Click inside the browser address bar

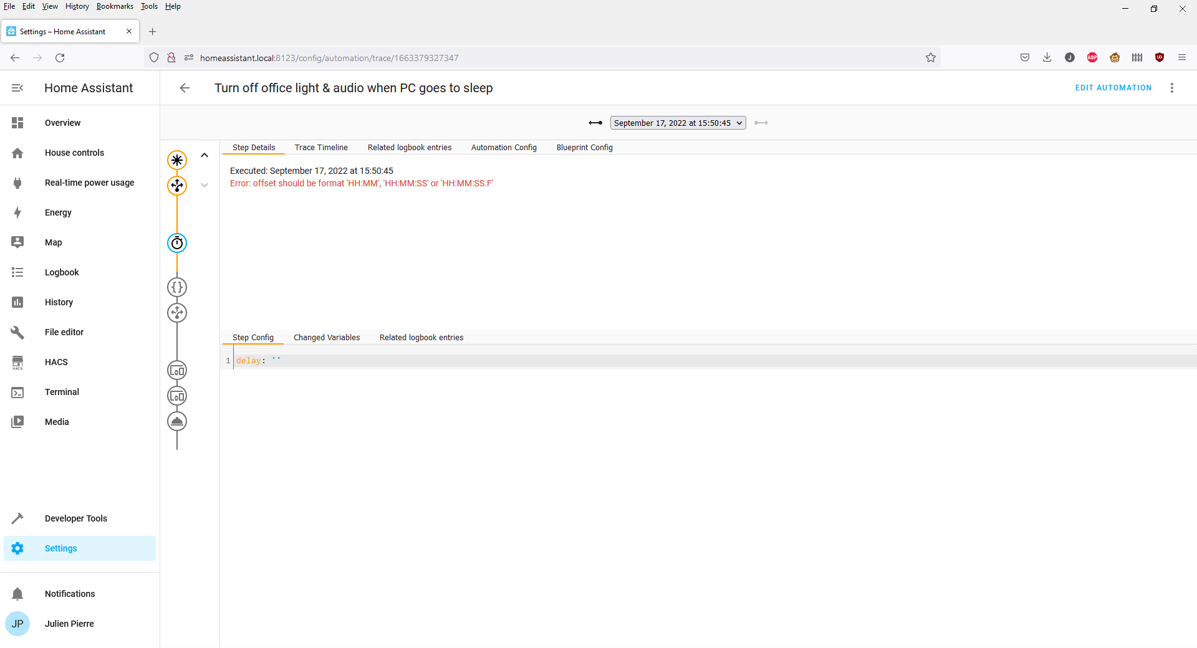[x=499, y=57]
